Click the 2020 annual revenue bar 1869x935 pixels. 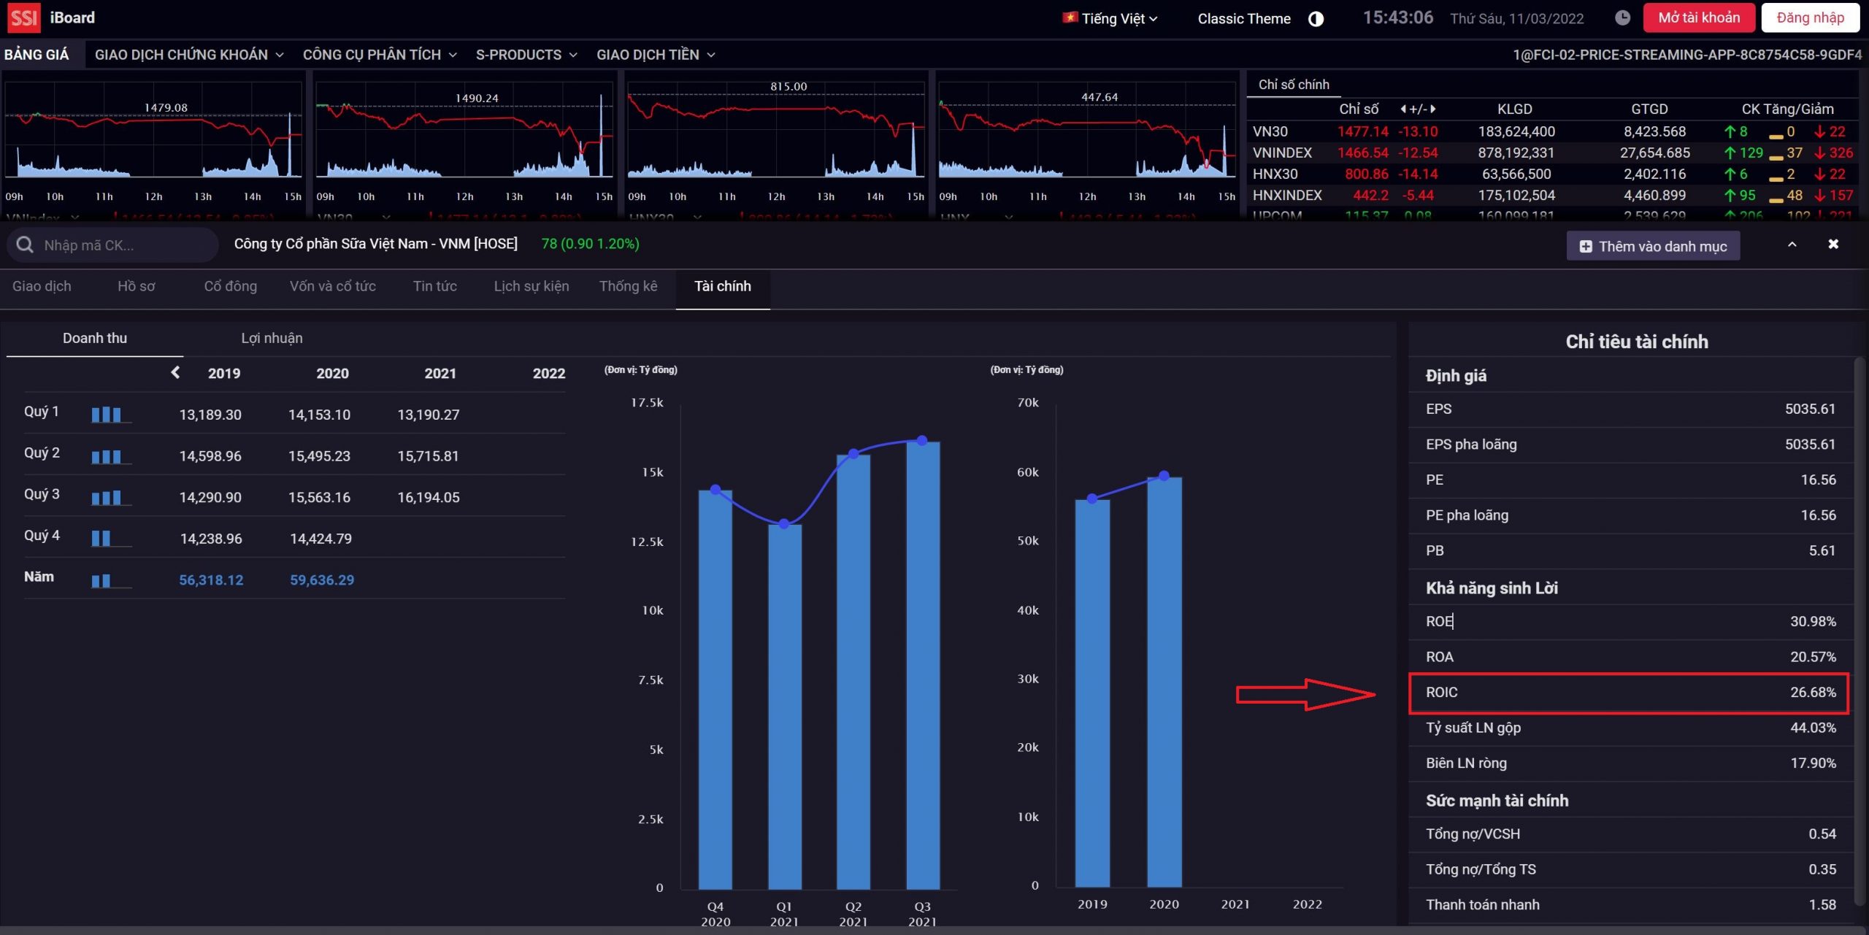coord(1164,682)
